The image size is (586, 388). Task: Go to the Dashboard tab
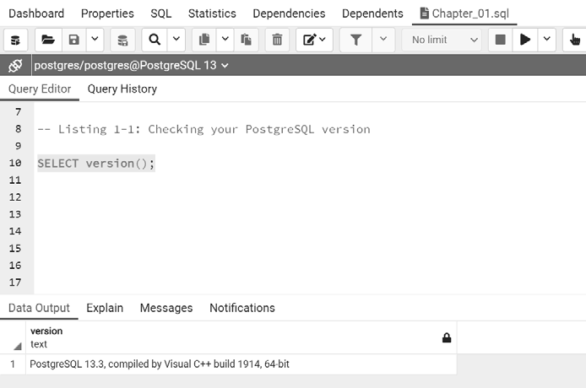pyautogui.click(x=36, y=13)
